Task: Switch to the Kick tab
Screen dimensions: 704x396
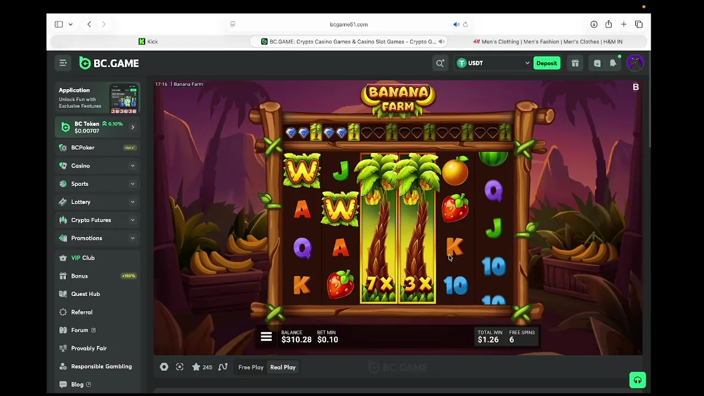Action: 148,41
